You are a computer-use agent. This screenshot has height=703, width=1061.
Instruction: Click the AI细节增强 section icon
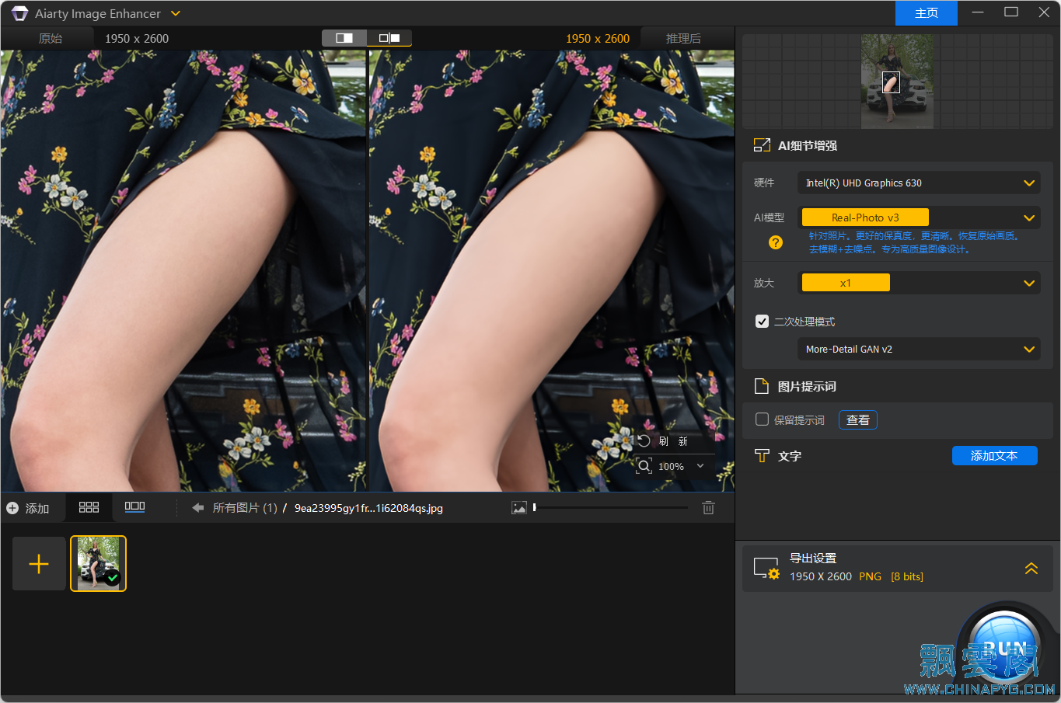[x=762, y=145]
